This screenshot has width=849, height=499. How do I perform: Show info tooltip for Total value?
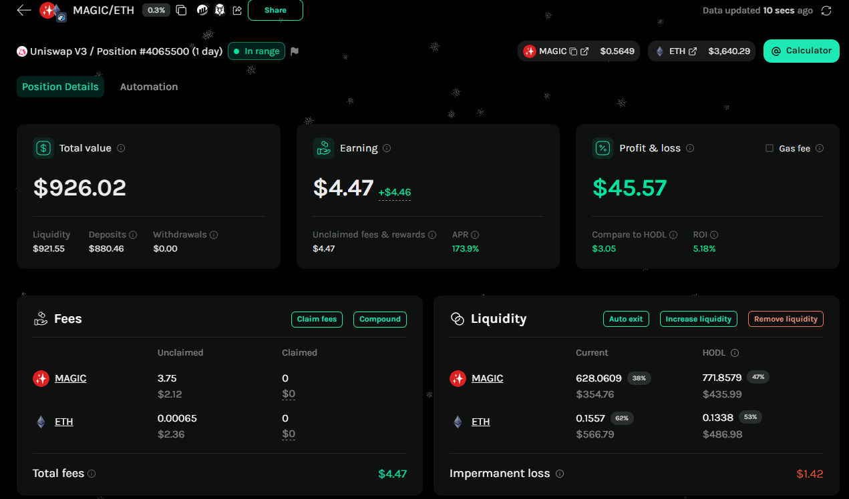pos(121,148)
